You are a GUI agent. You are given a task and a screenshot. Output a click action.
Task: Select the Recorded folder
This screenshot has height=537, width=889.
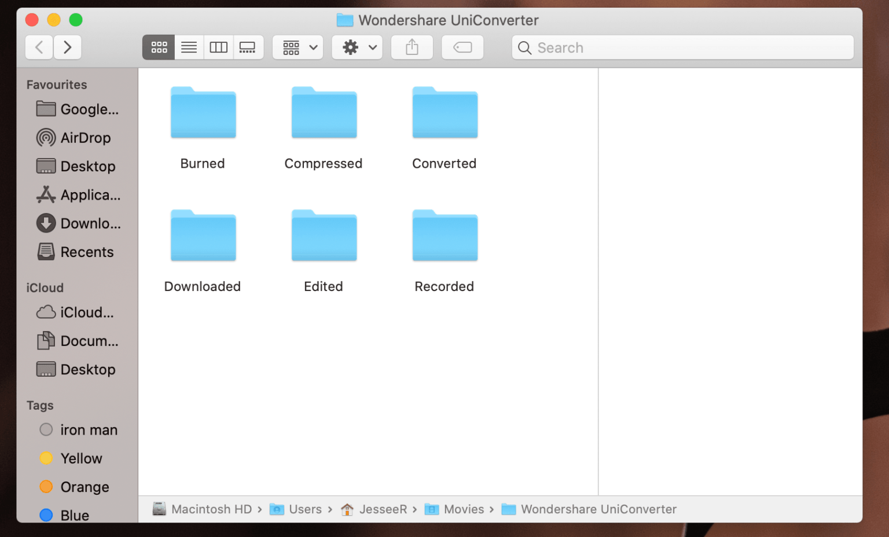click(x=445, y=236)
